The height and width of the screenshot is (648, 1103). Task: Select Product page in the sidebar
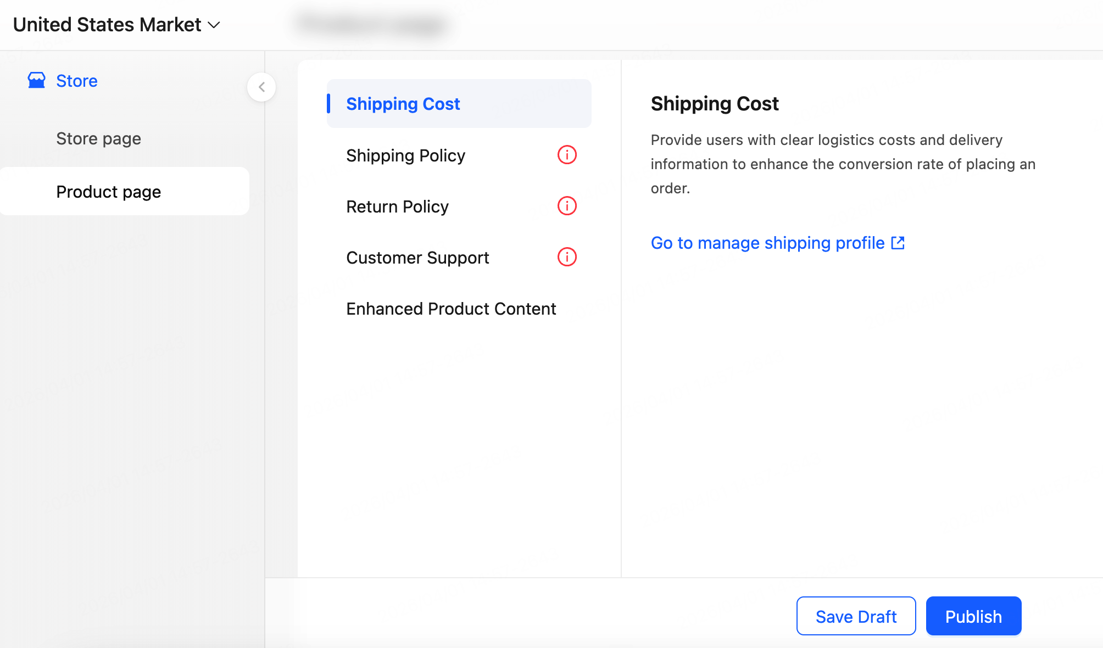pos(109,192)
